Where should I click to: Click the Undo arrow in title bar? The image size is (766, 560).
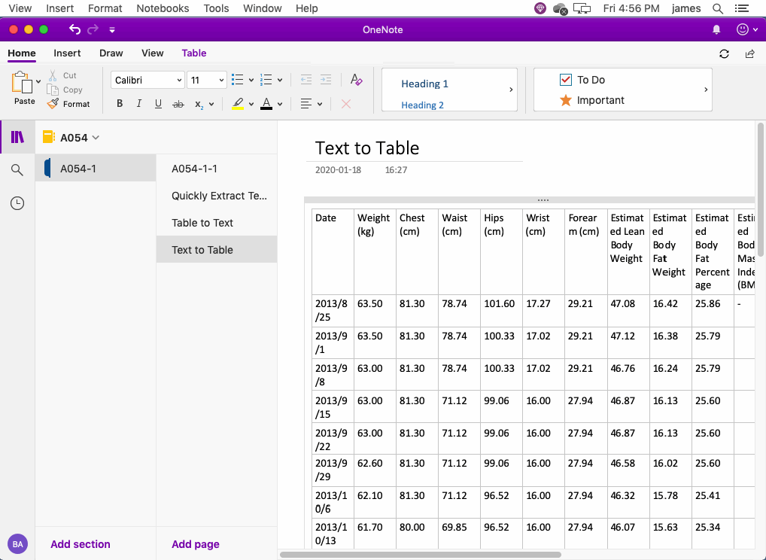point(74,30)
